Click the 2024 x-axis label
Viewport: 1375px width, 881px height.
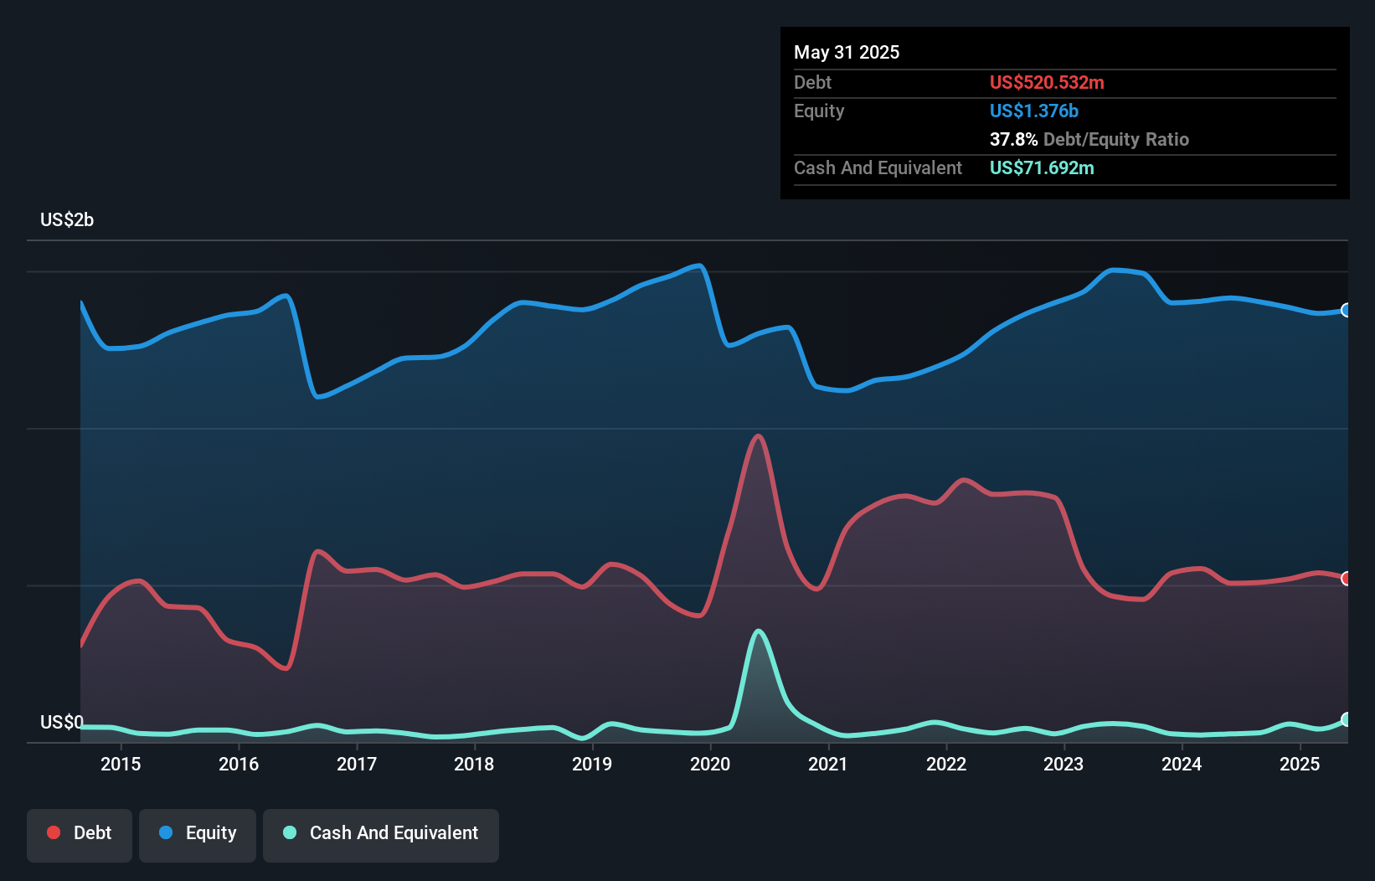click(x=1182, y=764)
